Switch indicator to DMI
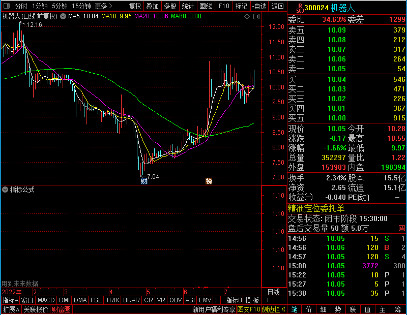The height and width of the screenshot is (315, 407). pyautogui.click(x=64, y=300)
